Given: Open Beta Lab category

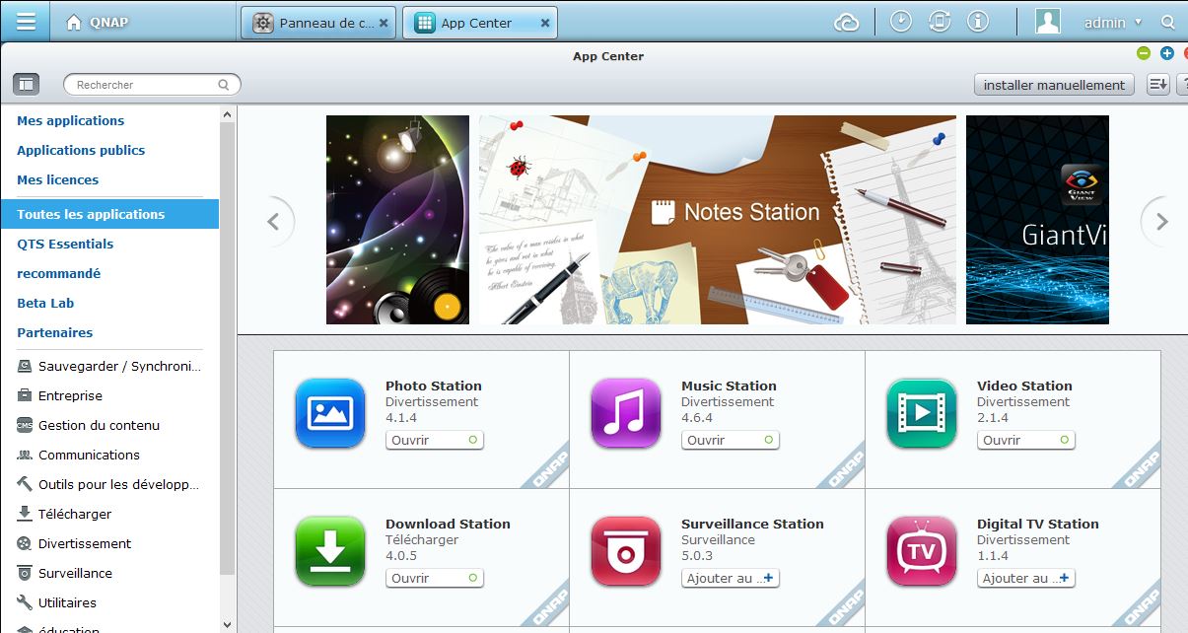Looking at the screenshot, I should pyautogui.click(x=45, y=303).
